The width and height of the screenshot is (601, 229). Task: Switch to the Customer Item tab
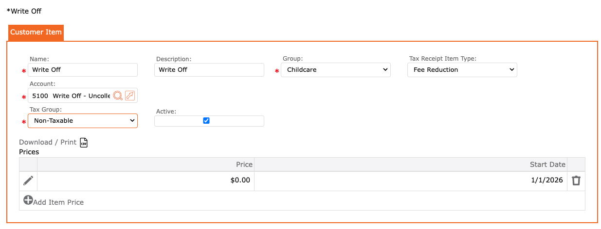click(x=36, y=33)
